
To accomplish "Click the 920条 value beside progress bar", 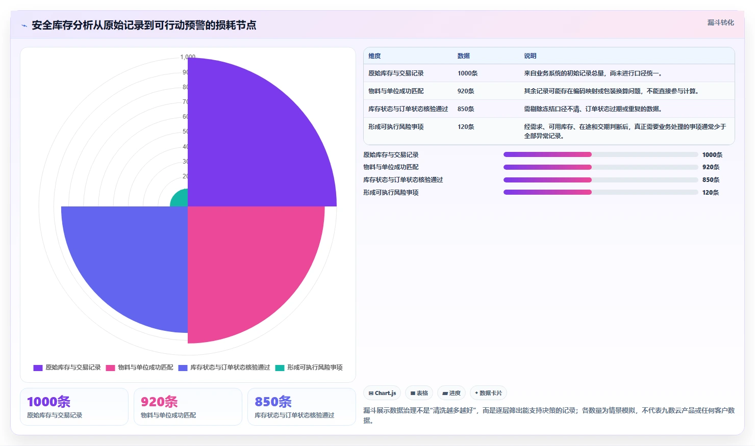I will 711,167.
